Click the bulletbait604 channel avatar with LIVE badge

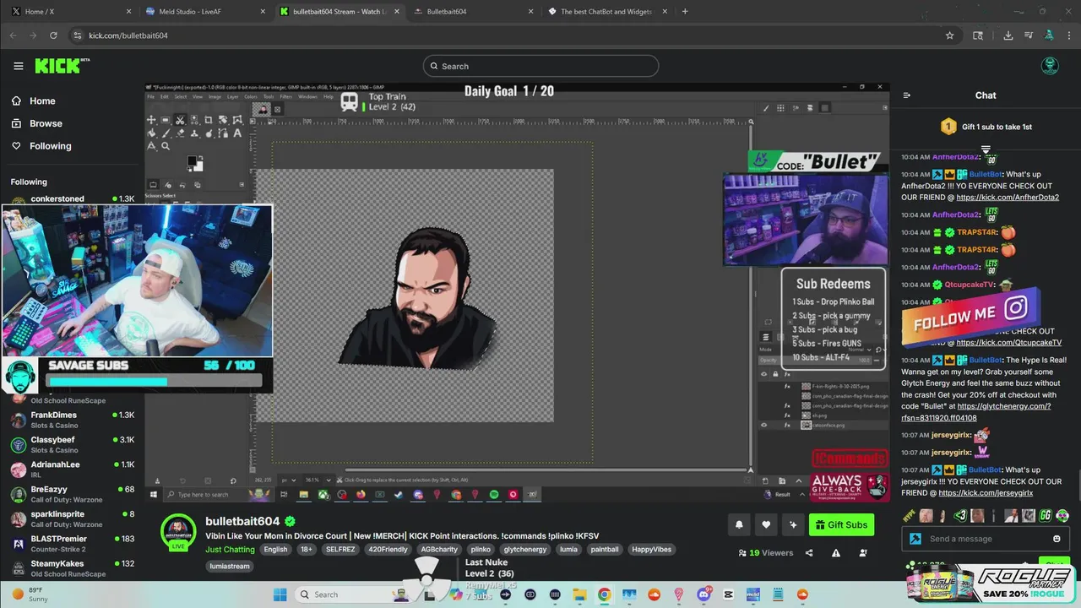click(178, 531)
